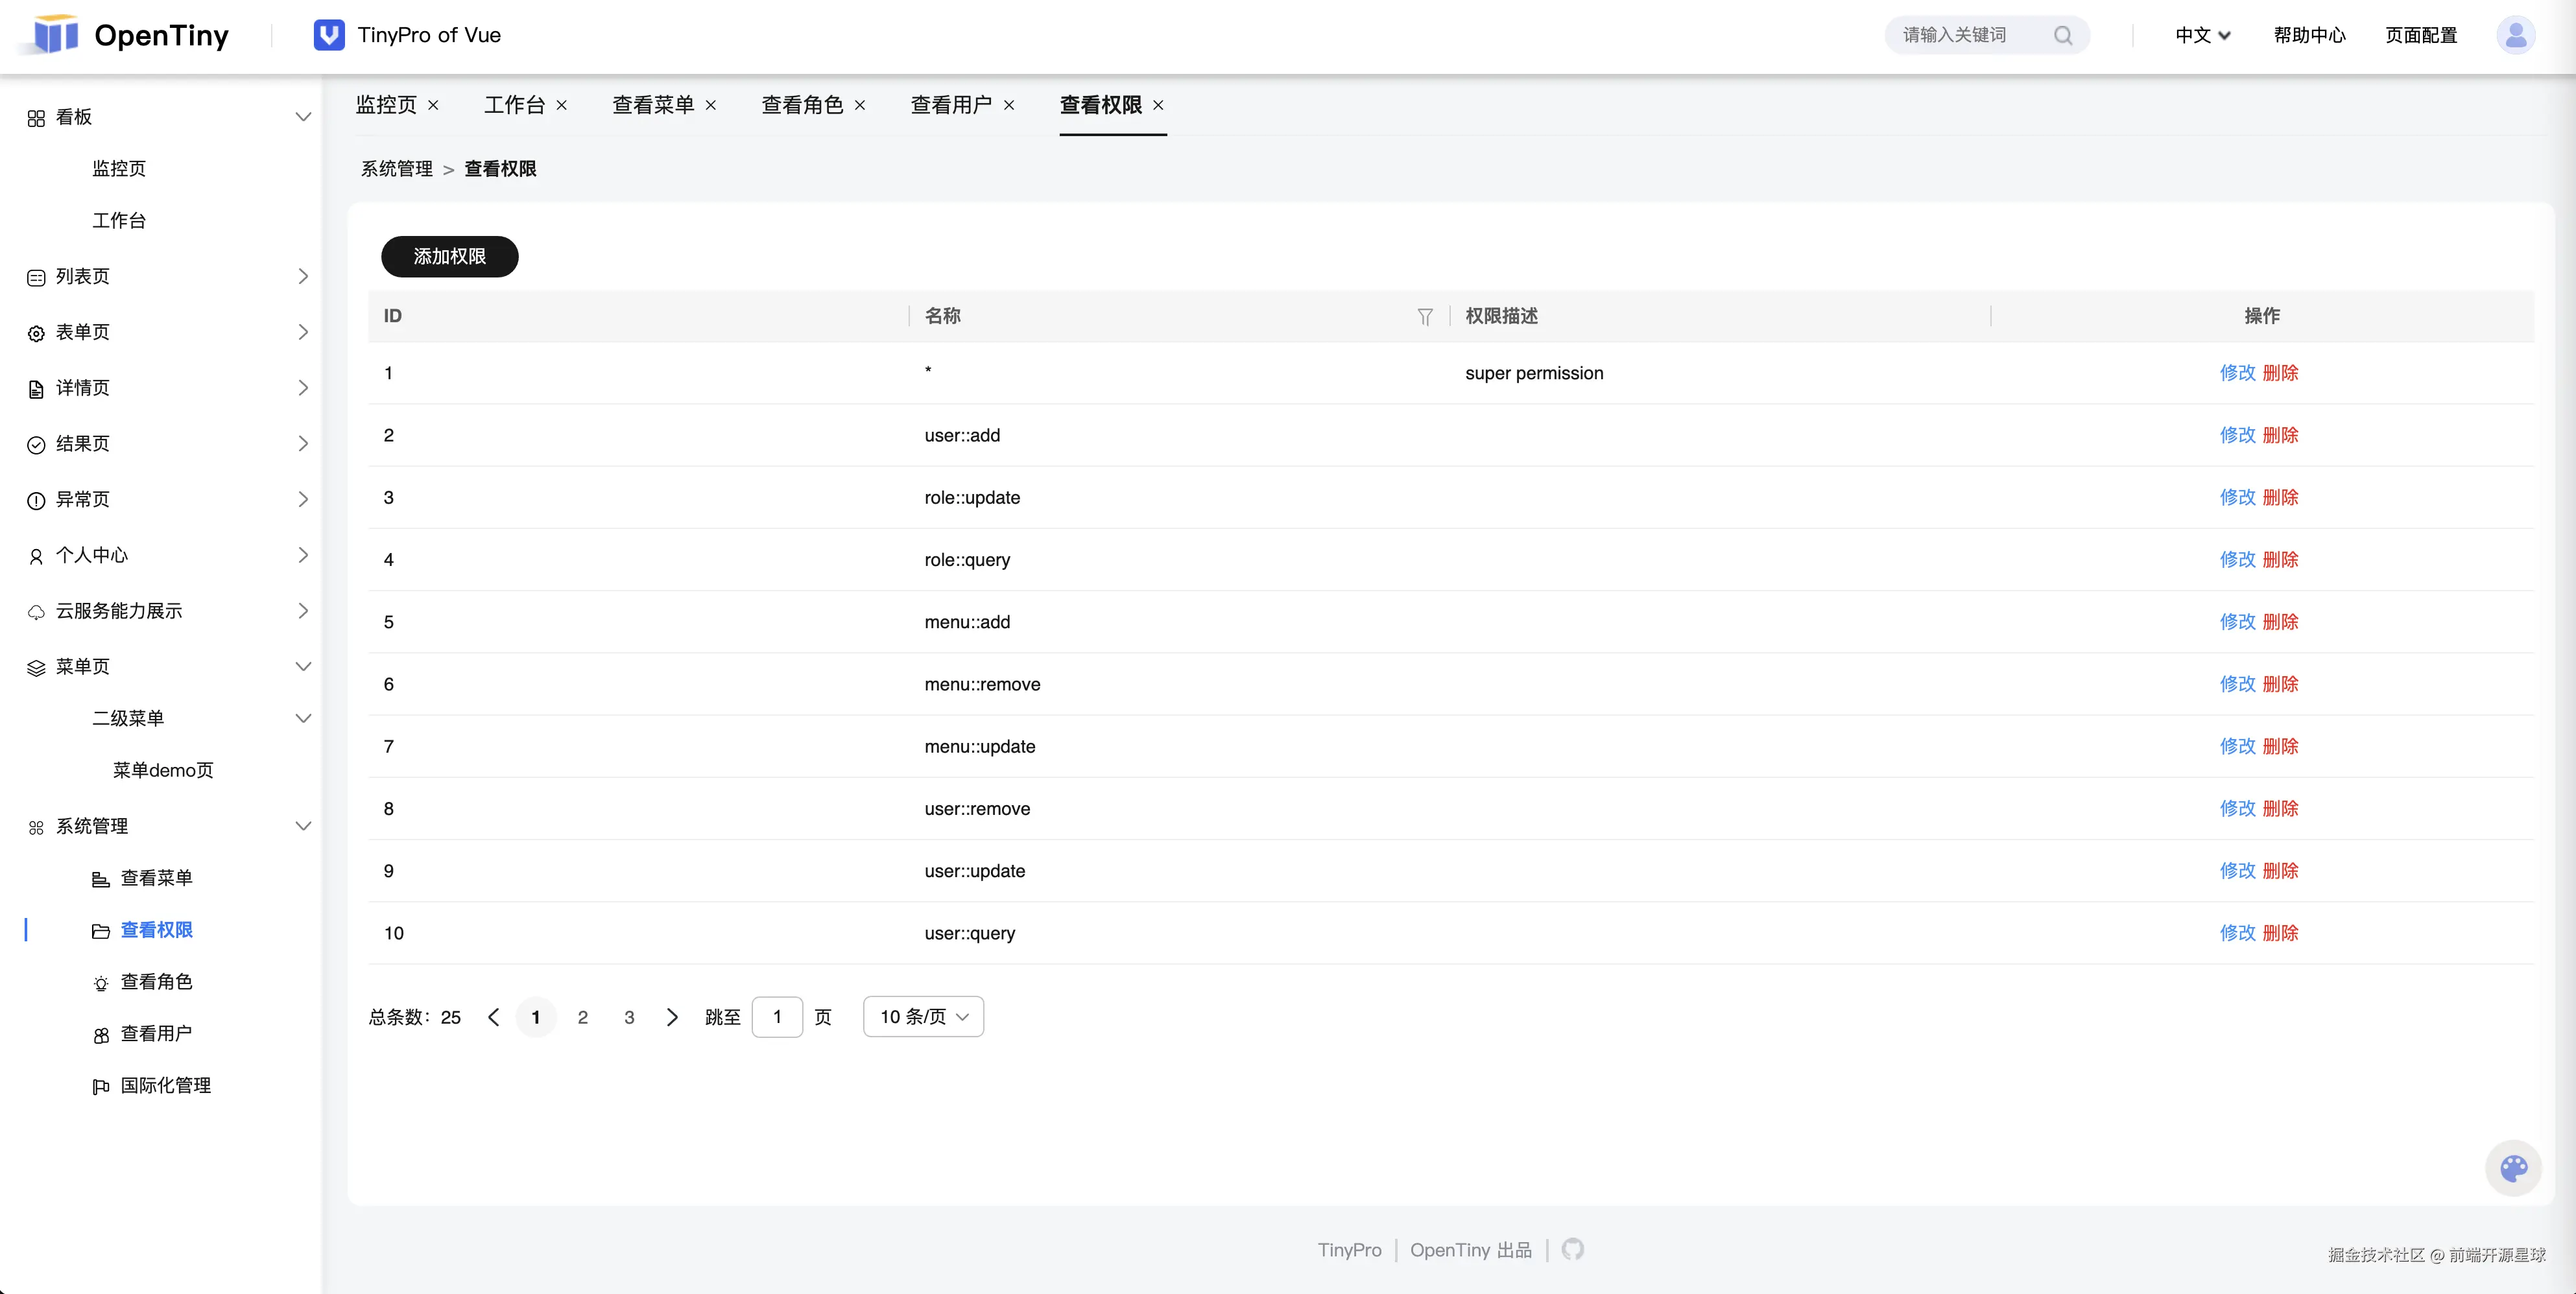The height and width of the screenshot is (1294, 2576).
Task: Click 修改 on the user::add row
Action: [x=2238, y=435]
